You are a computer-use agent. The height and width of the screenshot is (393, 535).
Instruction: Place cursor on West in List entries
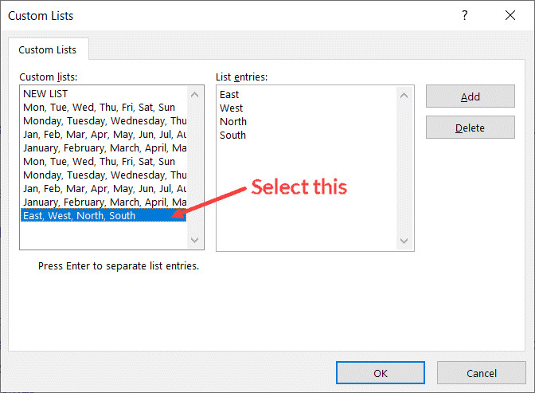coord(231,108)
